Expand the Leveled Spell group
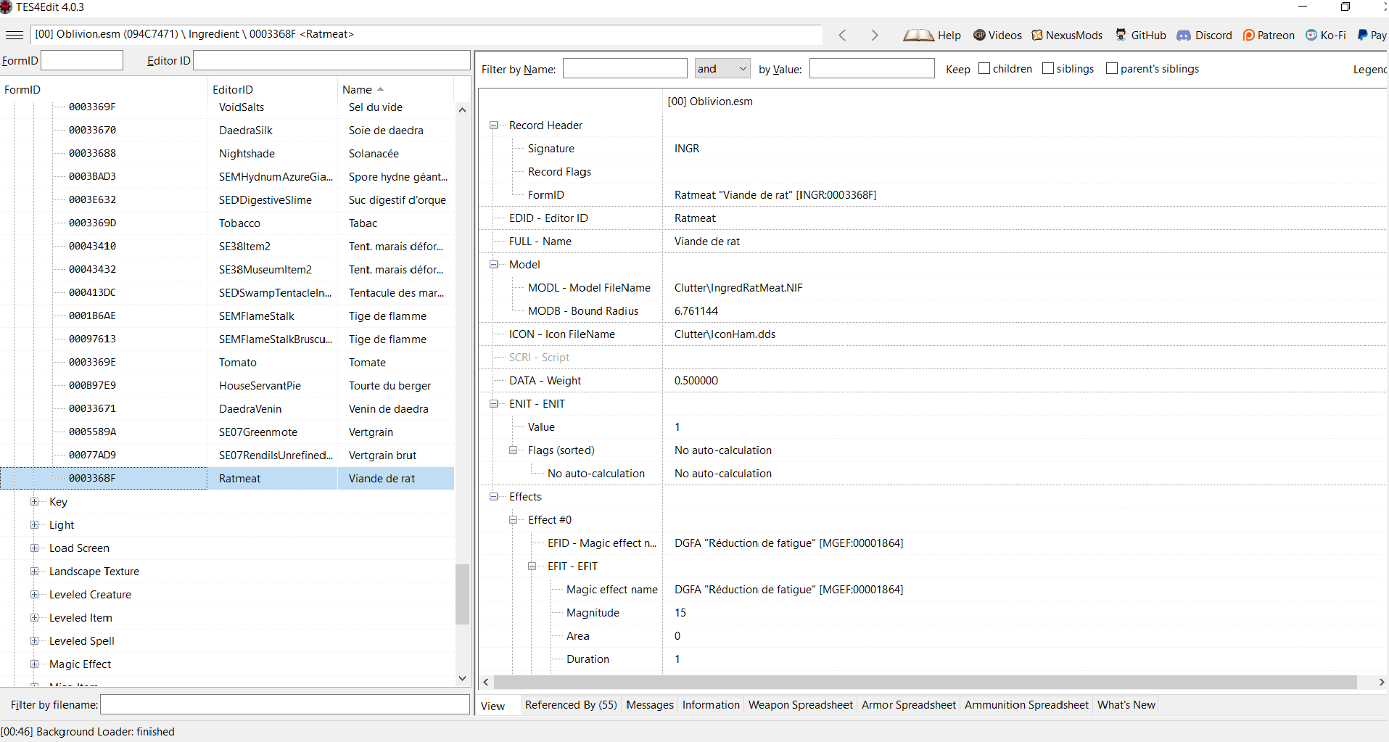 (x=34, y=640)
